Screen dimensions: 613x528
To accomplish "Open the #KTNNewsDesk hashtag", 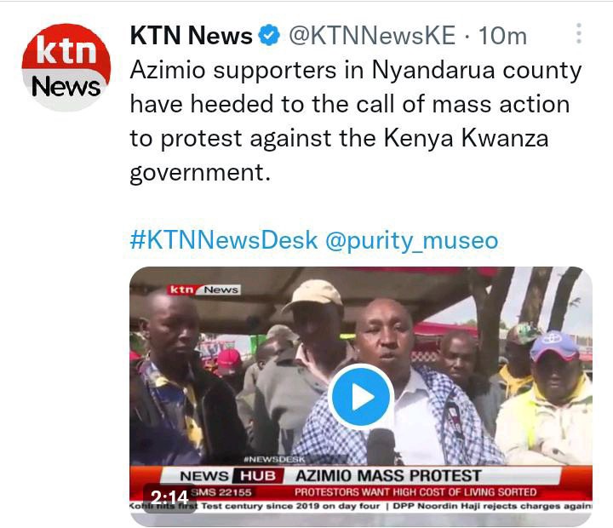I will point(224,240).
